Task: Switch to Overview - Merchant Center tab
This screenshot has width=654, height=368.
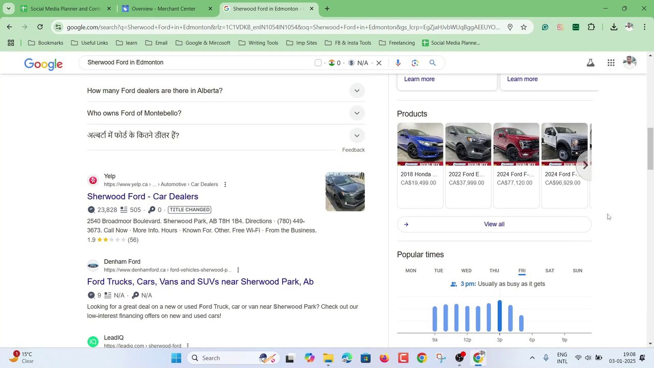Action: (167, 9)
